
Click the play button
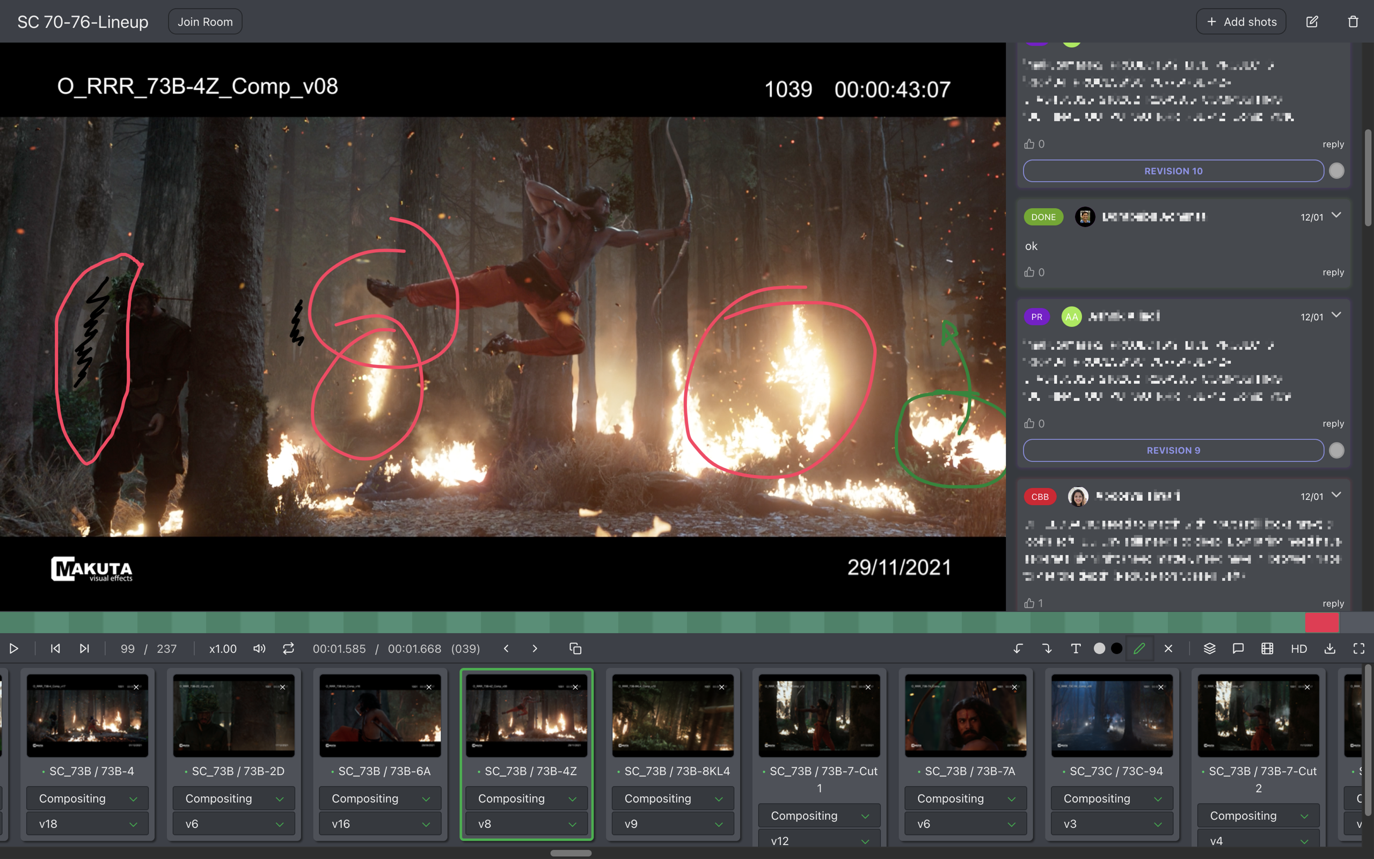(13, 648)
